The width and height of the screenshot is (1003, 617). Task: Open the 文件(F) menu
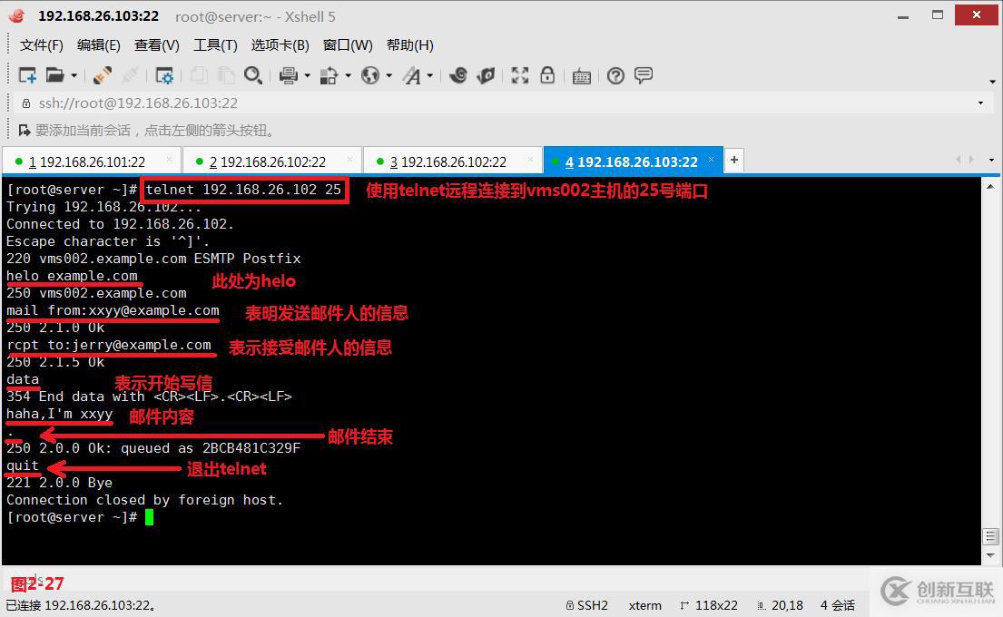tap(42, 44)
